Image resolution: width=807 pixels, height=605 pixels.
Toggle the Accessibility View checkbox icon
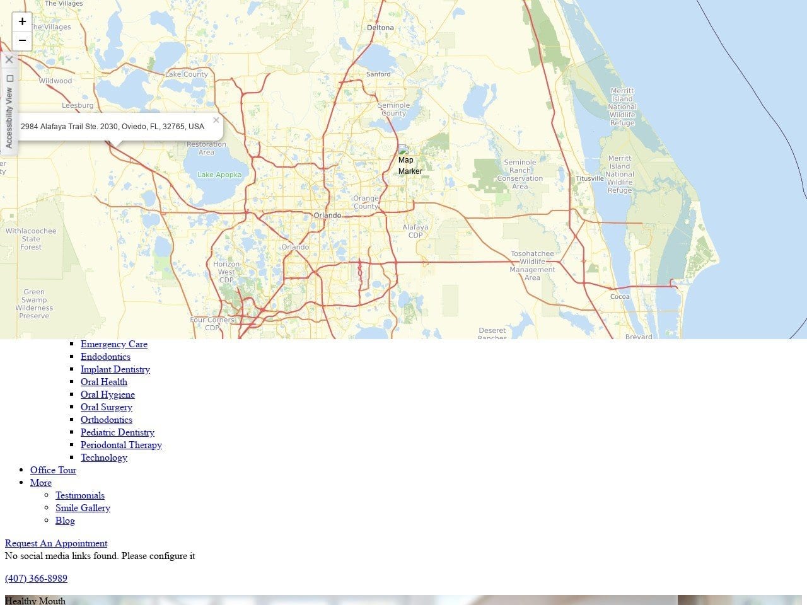point(9,78)
